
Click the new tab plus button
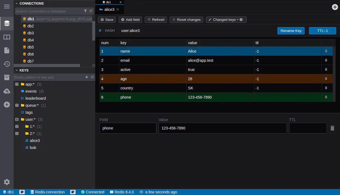pos(335,7)
